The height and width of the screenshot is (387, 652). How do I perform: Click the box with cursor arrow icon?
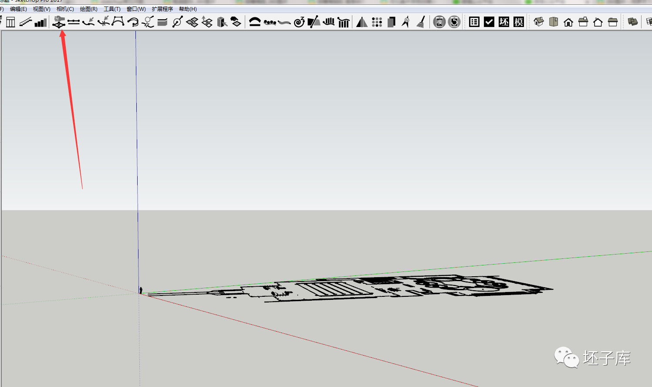[222, 22]
